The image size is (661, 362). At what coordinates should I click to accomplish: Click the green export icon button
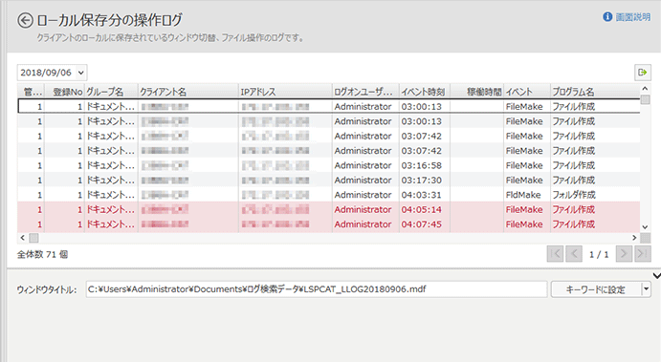[643, 73]
